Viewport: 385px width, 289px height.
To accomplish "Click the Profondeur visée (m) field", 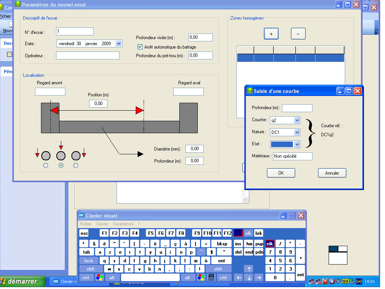I will pos(200,37).
